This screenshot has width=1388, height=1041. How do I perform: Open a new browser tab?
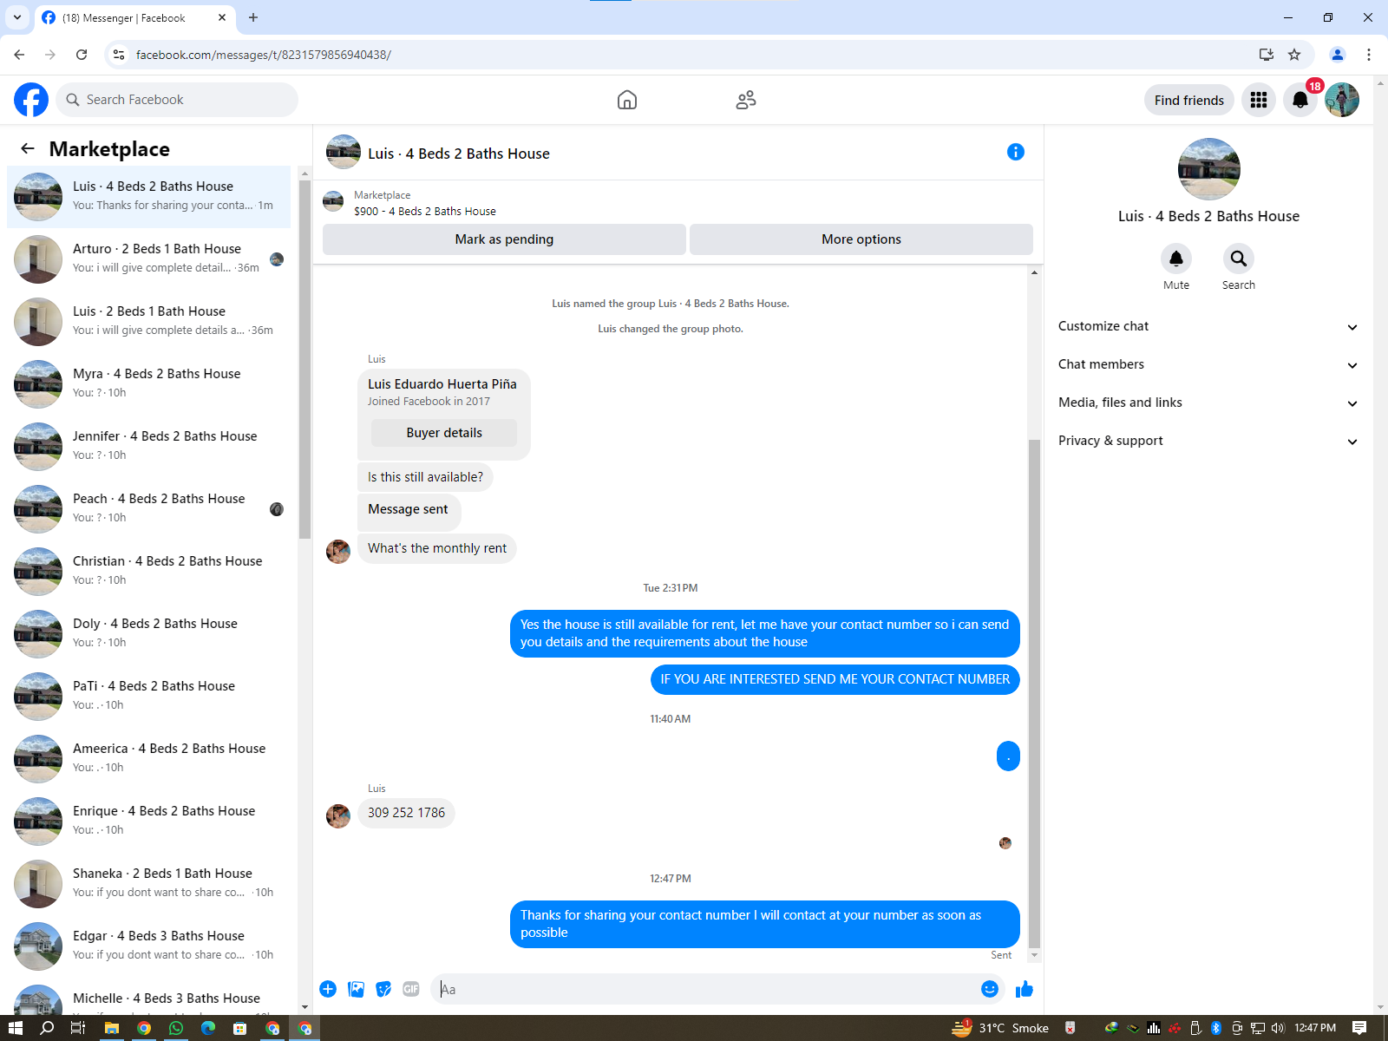253,17
